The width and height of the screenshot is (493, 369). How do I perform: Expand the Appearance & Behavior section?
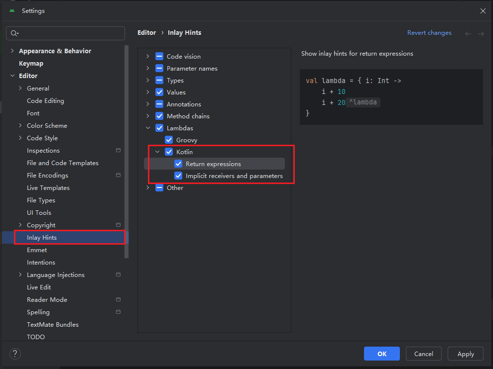12,51
